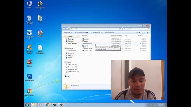Sort by the Nombre column header
Image resolution: width=191 pixels, height=107 pixels.
(84, 36)
